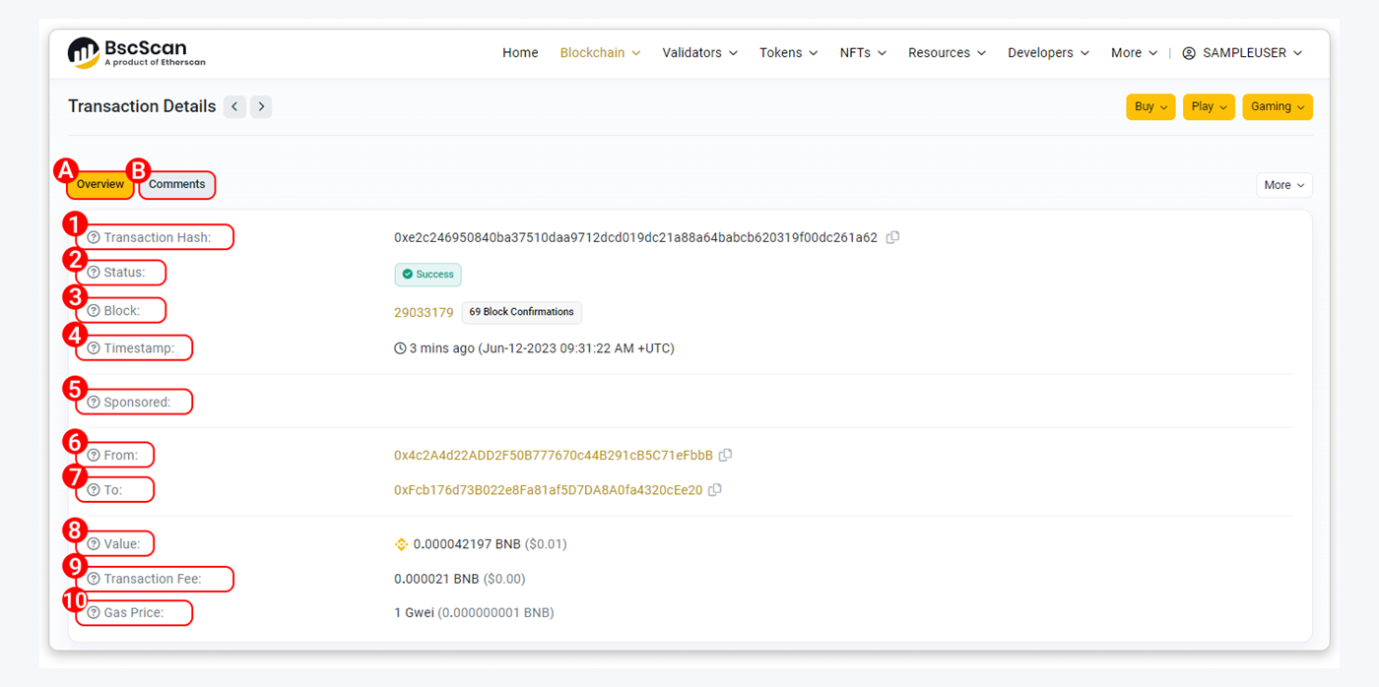Click the transaction hash text 0xe2c24695

[635, 238]
